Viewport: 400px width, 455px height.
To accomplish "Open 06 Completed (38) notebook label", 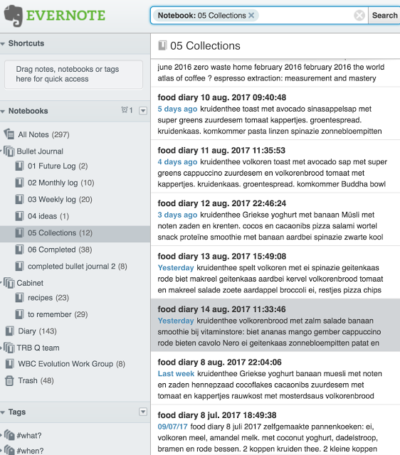I will (x=60, y=250).
